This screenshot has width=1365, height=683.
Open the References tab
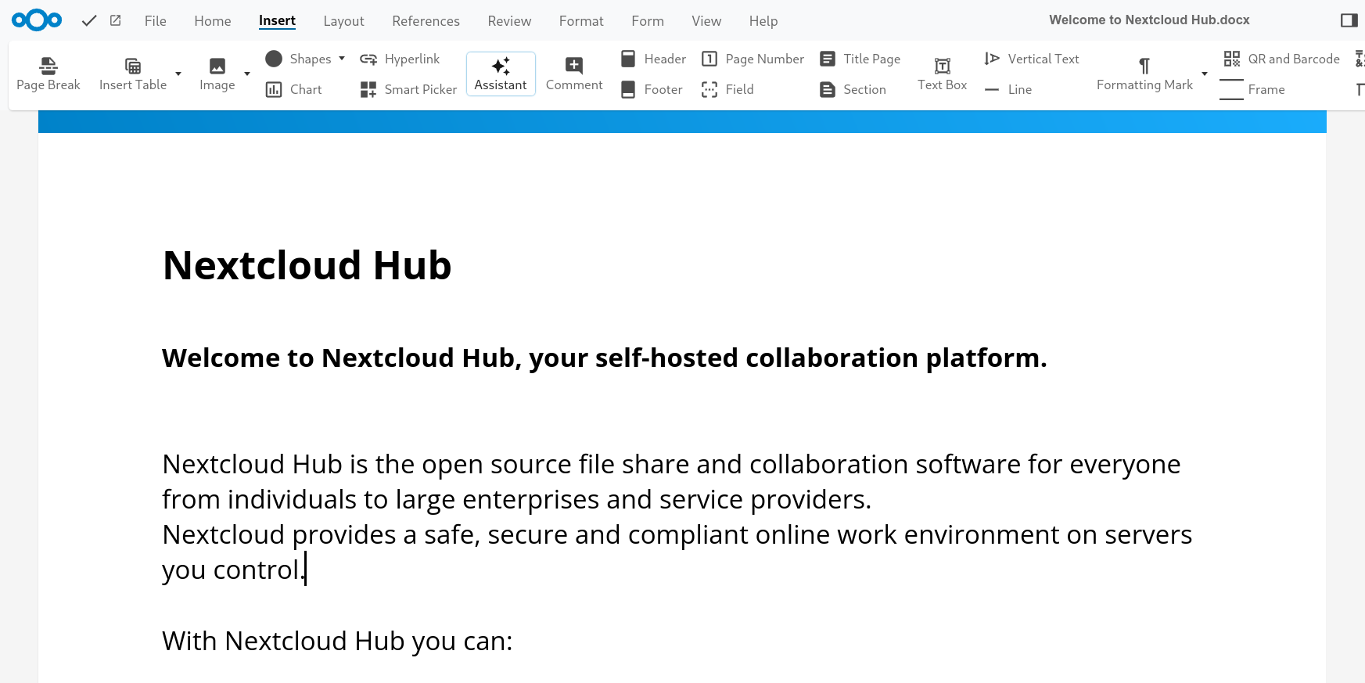426,21
